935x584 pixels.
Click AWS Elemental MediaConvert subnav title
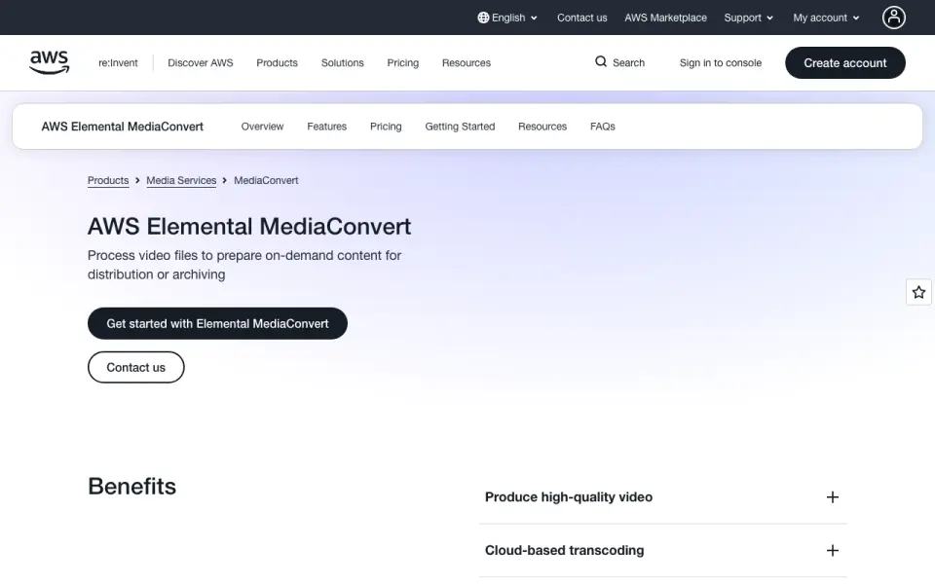pyautogui.click(x=123, y=127)
